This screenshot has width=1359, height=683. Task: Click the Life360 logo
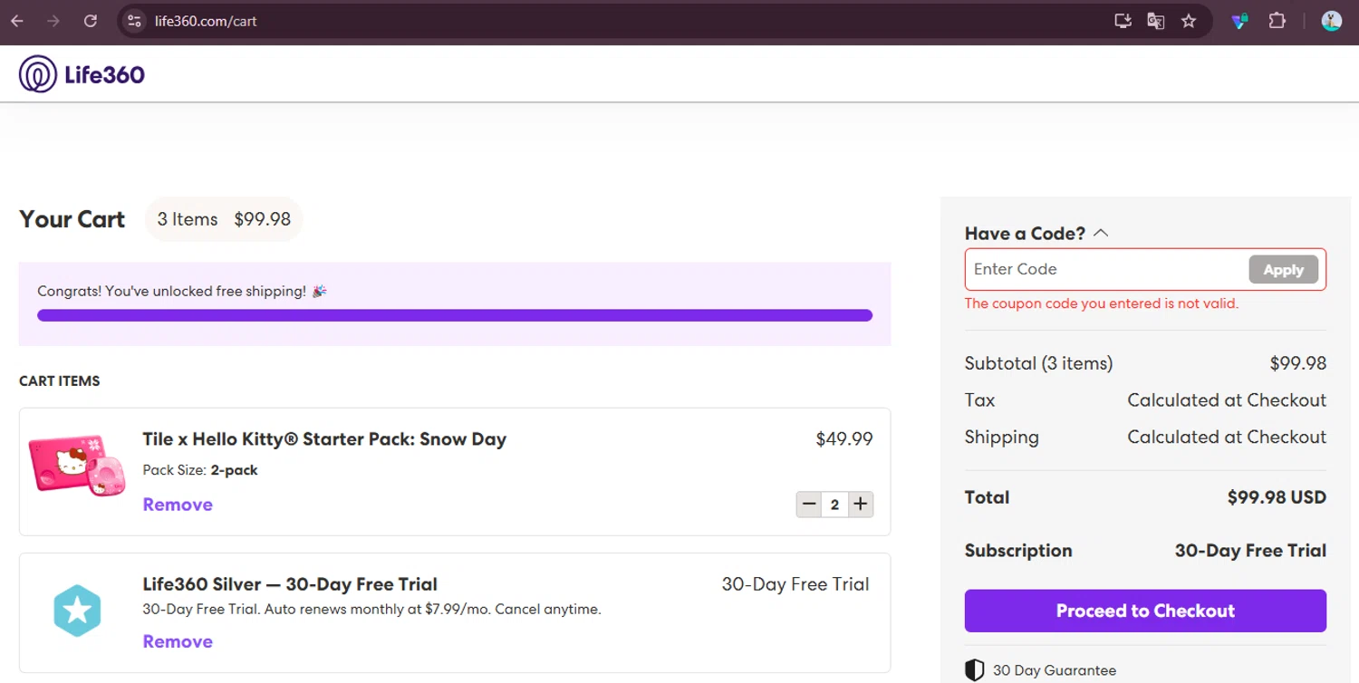coord(82,74)
